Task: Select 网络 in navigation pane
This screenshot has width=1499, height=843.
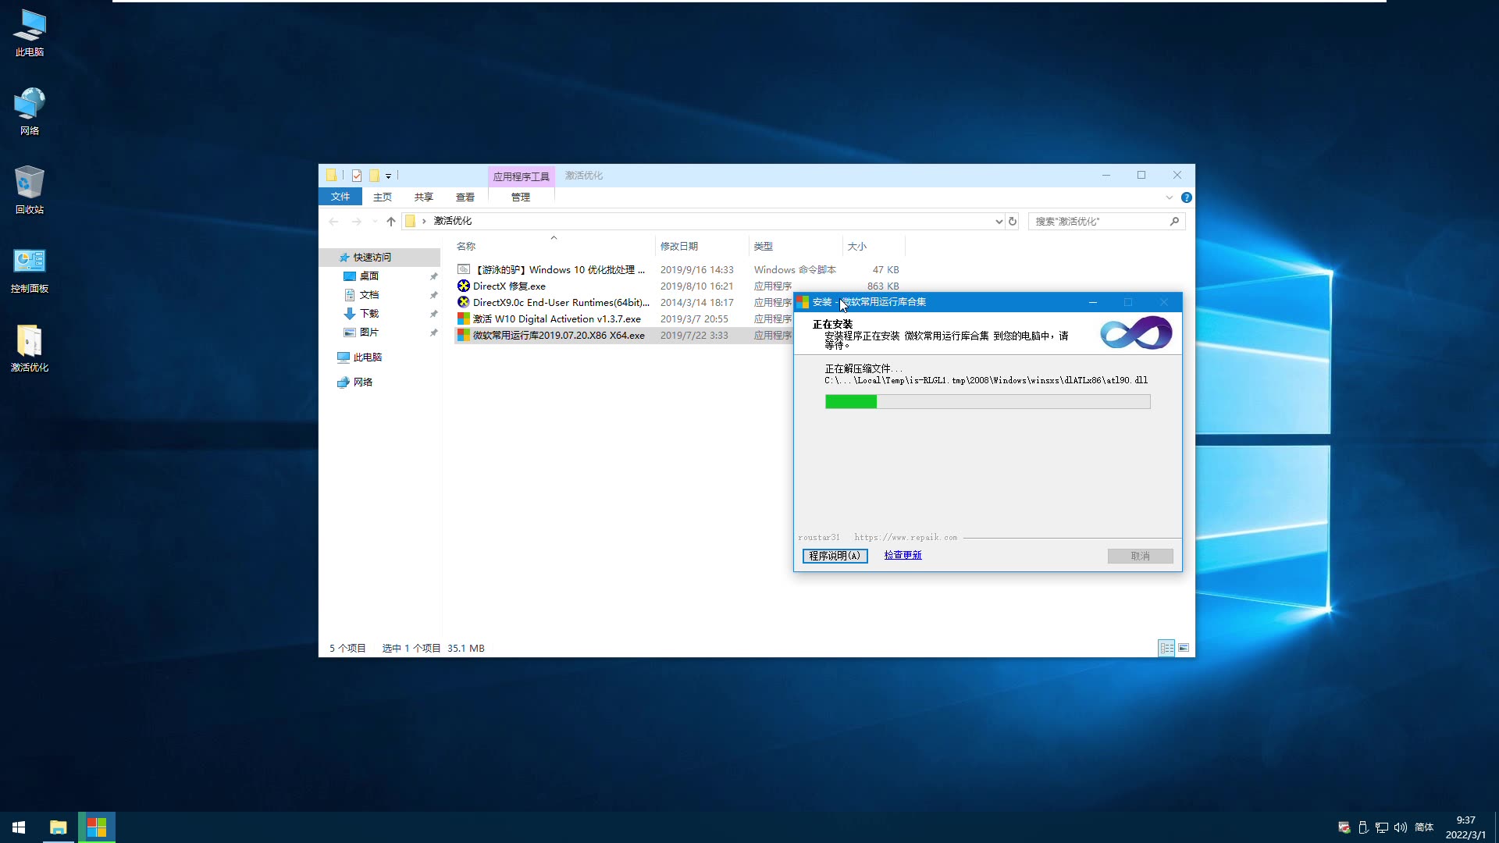Action: pyautogui.click(x=380, y=382)
